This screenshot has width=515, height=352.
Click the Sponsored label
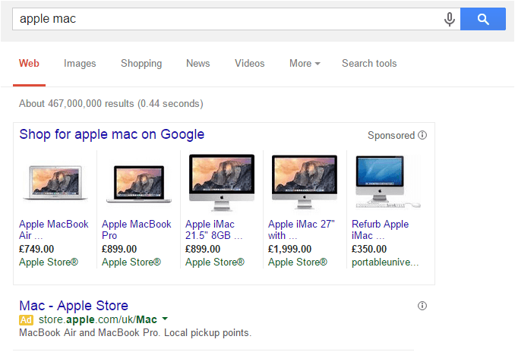(x=391, y=135)
